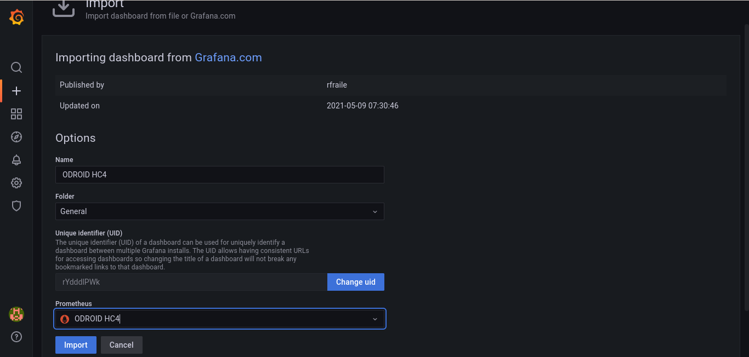Click the 'Options' heading
The width and height of the screenshot is (749, 357).
76,138
